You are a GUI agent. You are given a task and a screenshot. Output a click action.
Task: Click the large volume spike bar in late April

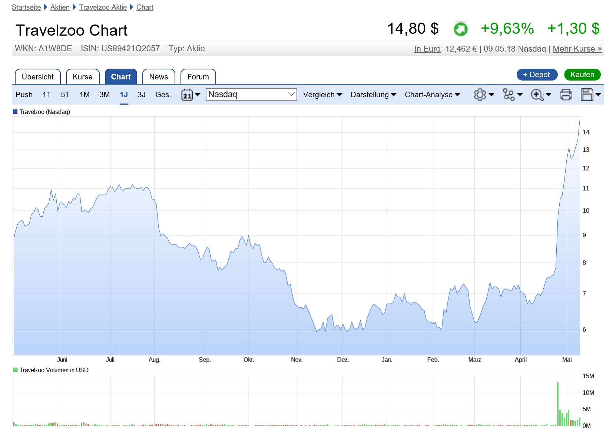tap(557, 404)
